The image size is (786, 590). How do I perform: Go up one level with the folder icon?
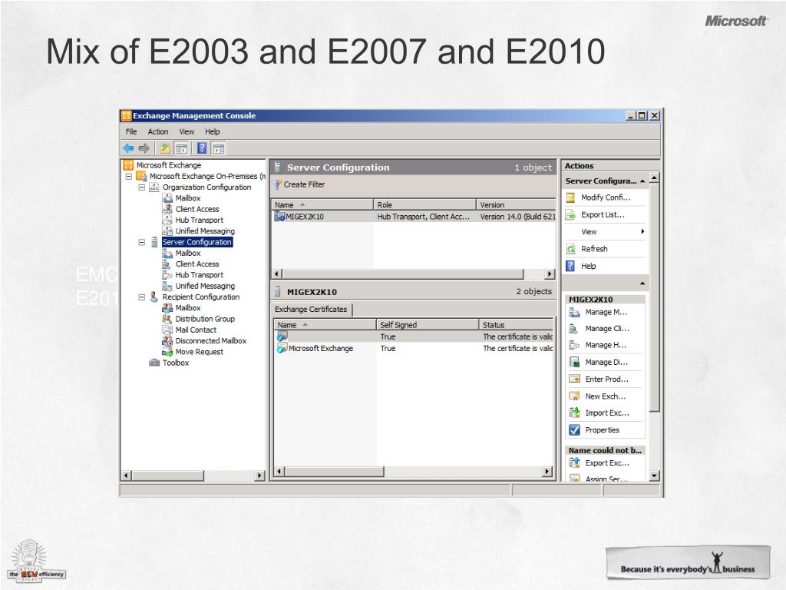click(165, 148)
